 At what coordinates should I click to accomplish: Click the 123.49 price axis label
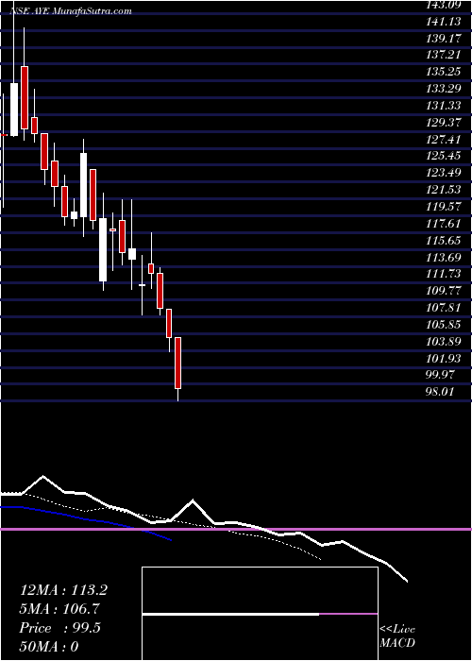(446, 173)
